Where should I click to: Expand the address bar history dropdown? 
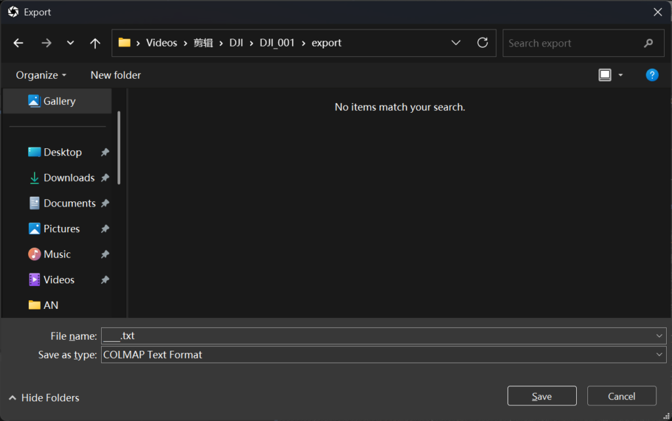pyautogui.click(x=456, y=43)
